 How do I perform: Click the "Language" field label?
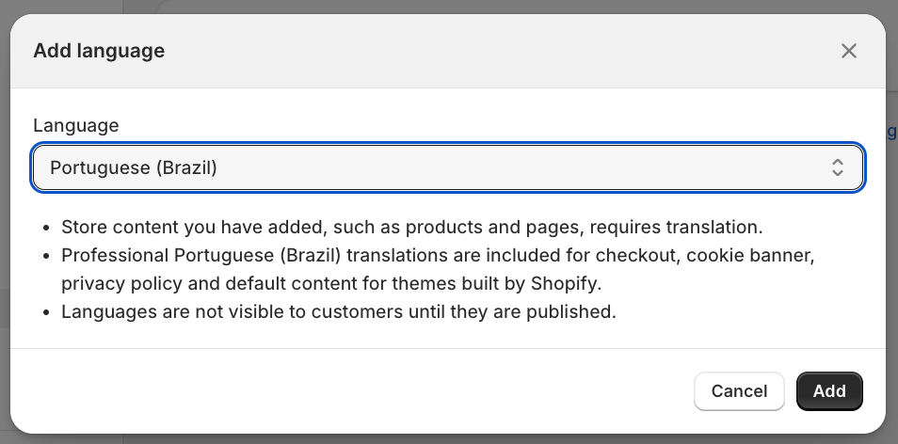click(x=76, y=125)
